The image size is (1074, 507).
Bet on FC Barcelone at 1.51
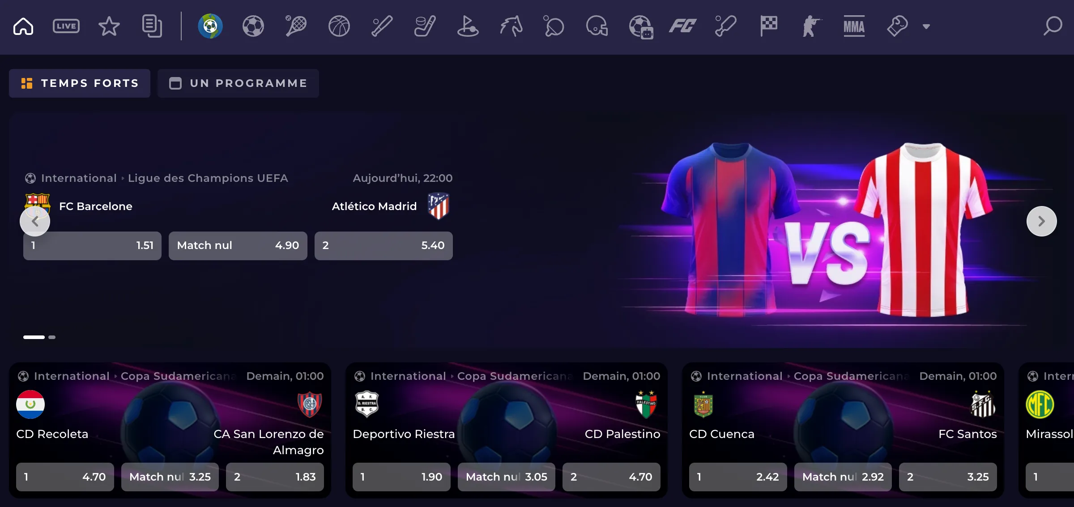92,246
